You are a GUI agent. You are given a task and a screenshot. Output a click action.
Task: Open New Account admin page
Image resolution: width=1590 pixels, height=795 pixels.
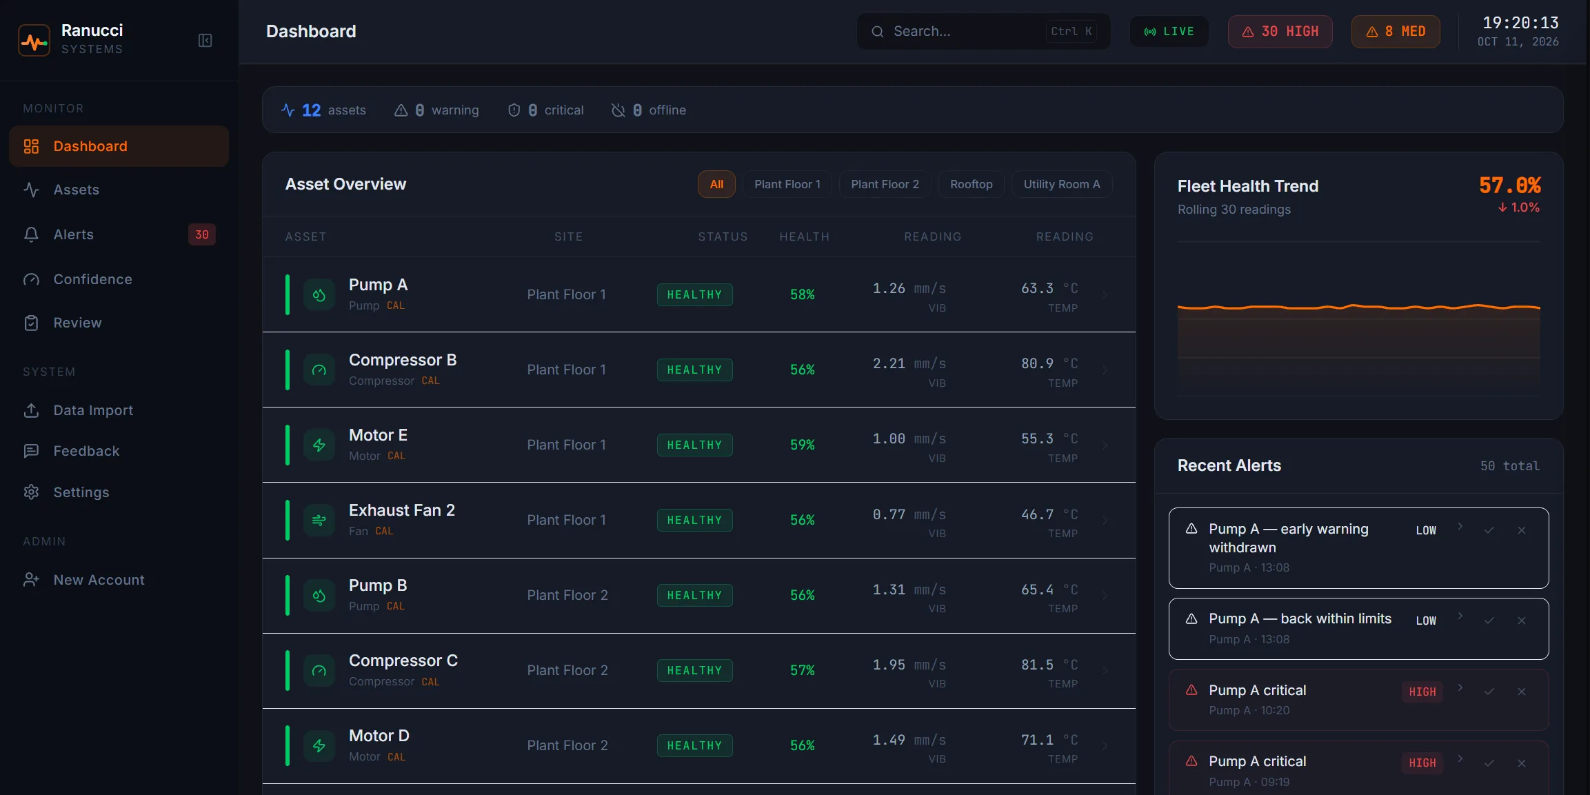[119, 580]
